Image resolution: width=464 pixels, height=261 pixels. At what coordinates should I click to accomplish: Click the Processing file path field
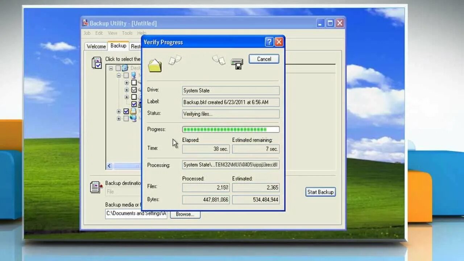[231, 165]
